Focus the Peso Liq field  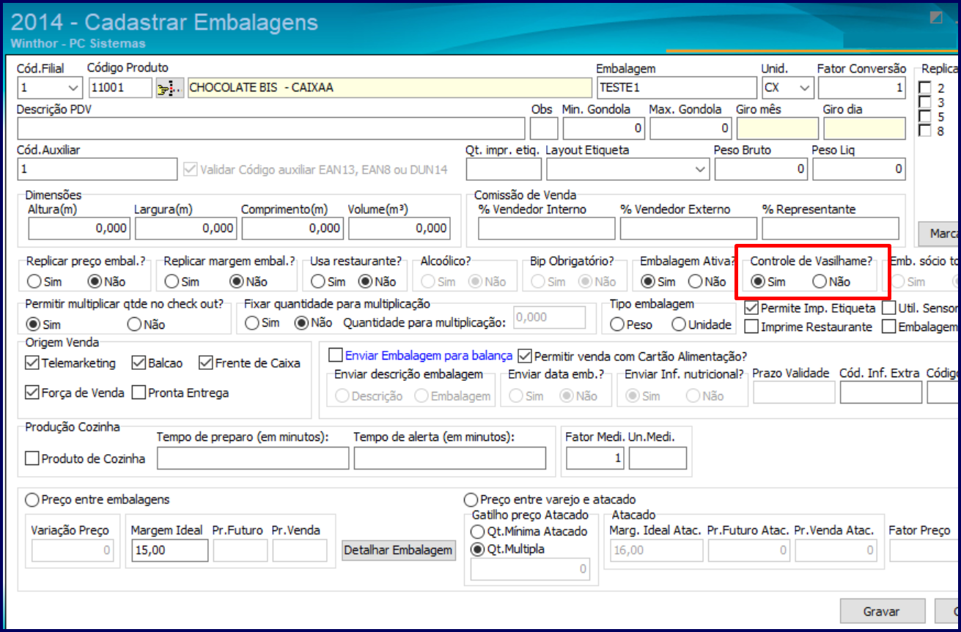pos(859,169)
